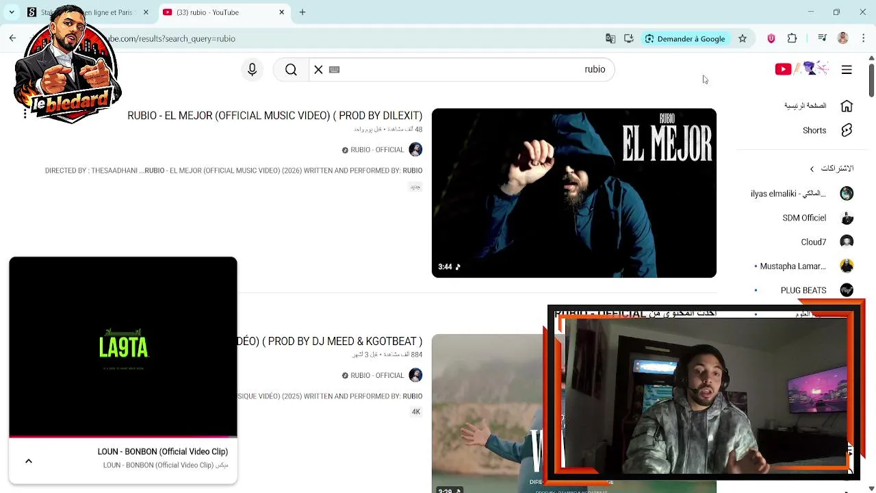Open the second result title with DJ MEED
This screenshot has height=493, width=876.
330,341
